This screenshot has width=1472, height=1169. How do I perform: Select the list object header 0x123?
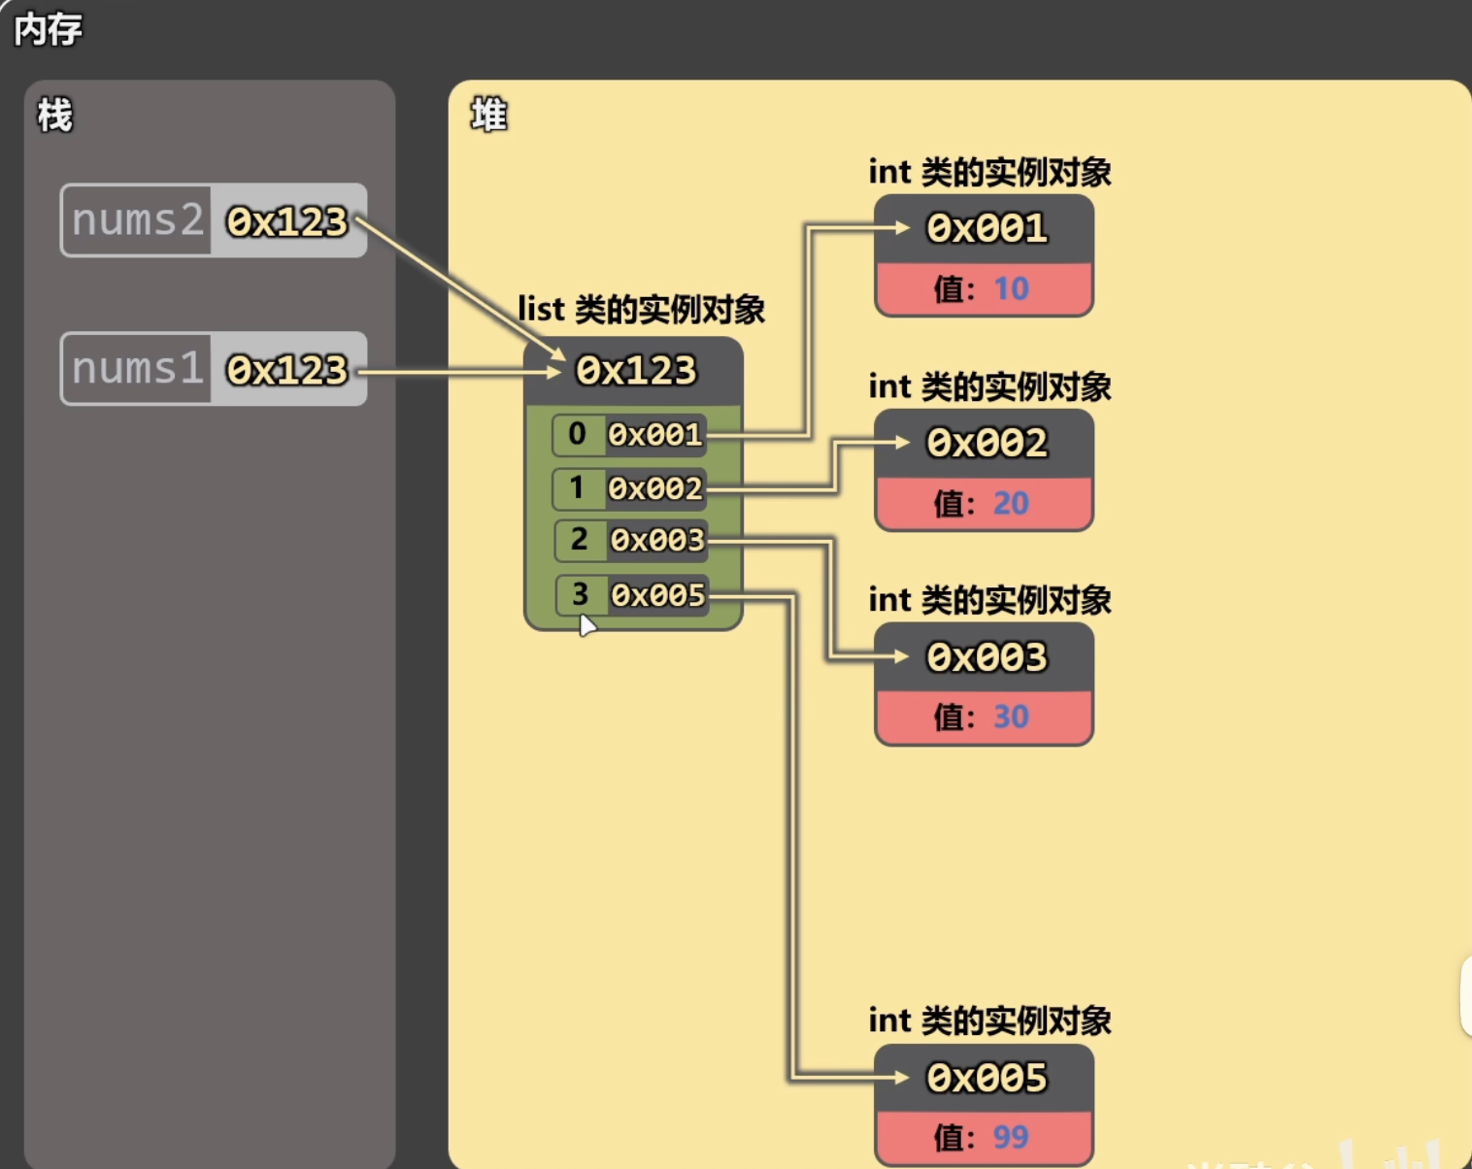(635, 370)
